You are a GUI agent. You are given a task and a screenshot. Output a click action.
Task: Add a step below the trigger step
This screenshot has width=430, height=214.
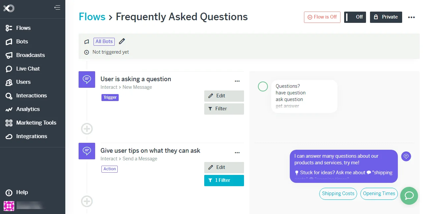point(87,129)
